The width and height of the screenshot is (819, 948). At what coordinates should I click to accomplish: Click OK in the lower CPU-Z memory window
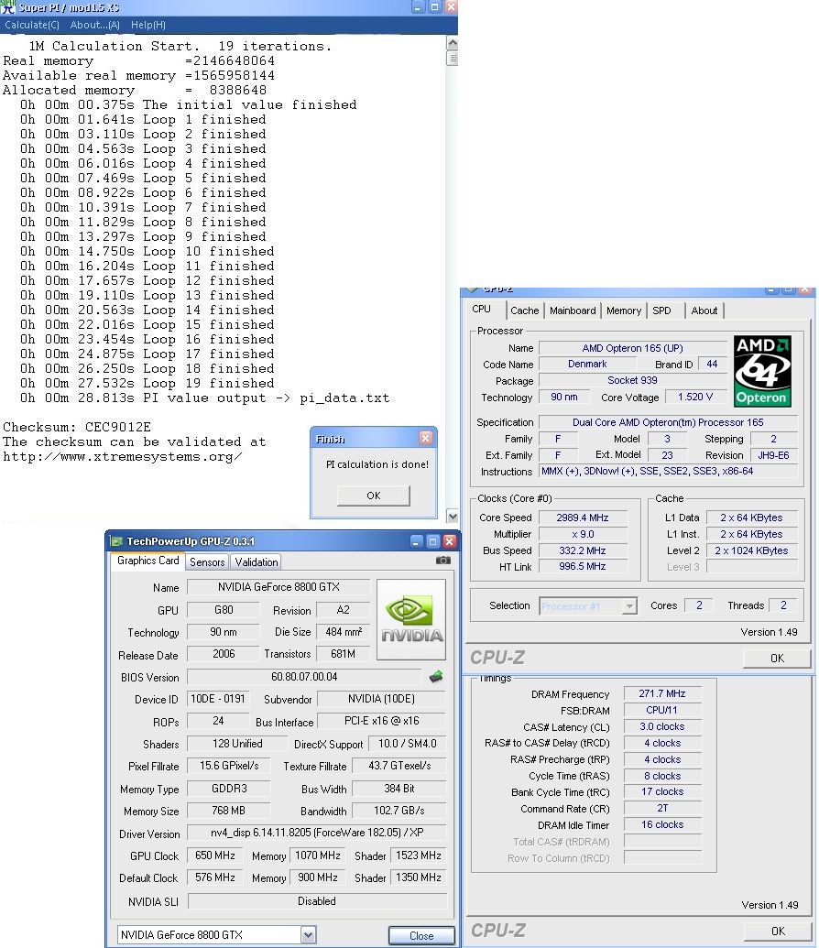click(777, 932)
